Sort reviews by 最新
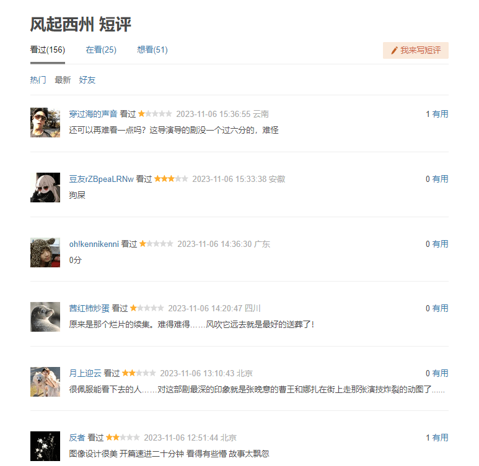 click(x=63, y=80)
